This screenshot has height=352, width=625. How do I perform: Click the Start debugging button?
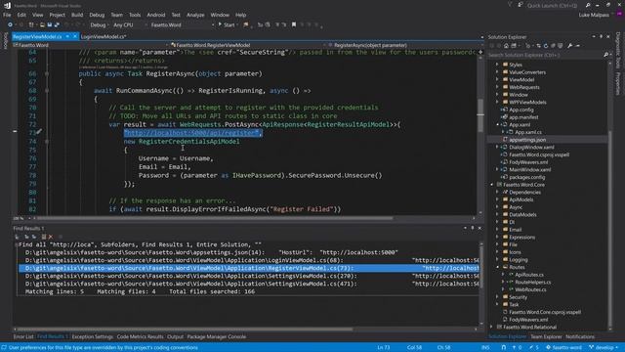(227, 24)
